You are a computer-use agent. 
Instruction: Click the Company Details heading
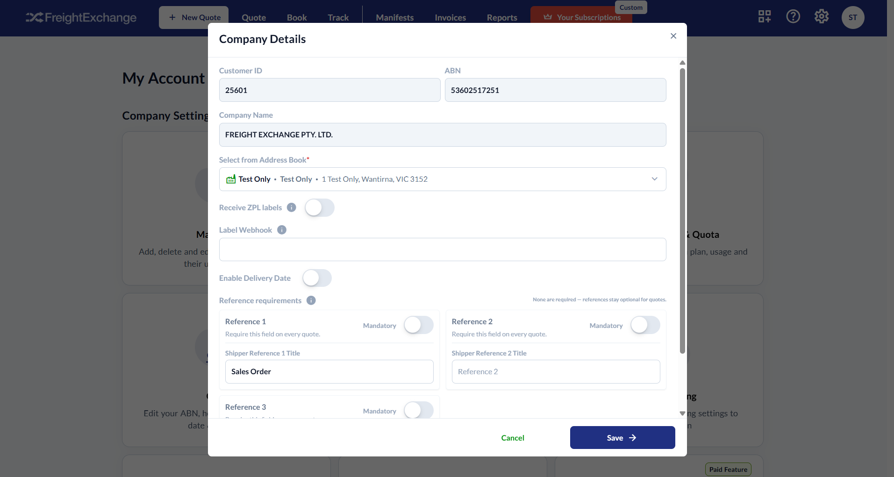click(262, 39)
